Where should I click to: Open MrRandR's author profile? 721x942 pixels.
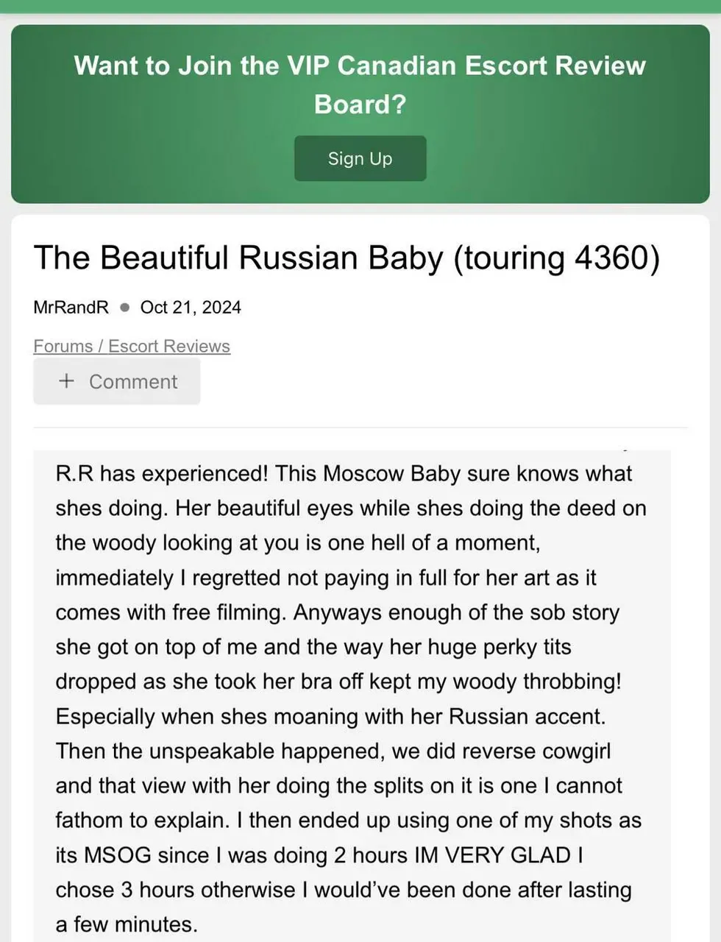(71, 307)
